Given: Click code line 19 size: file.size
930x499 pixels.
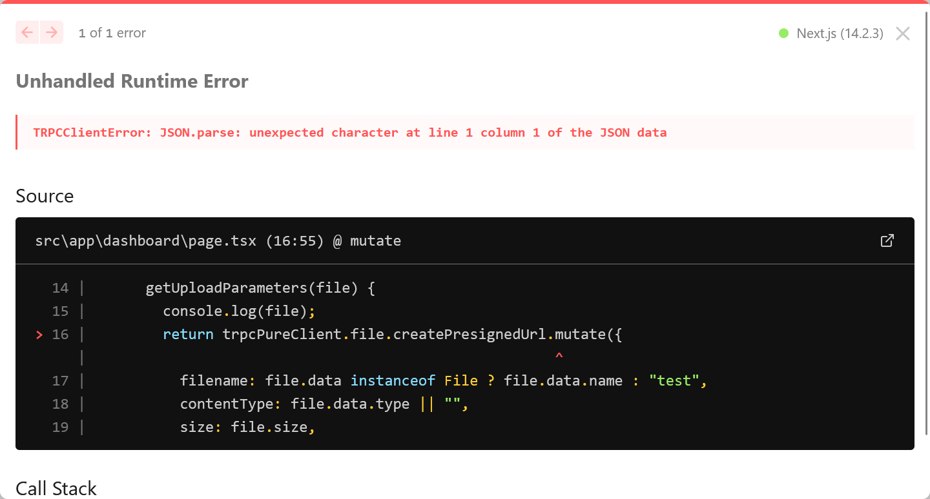Looking at the screenshot, I should tap(247, 427).
